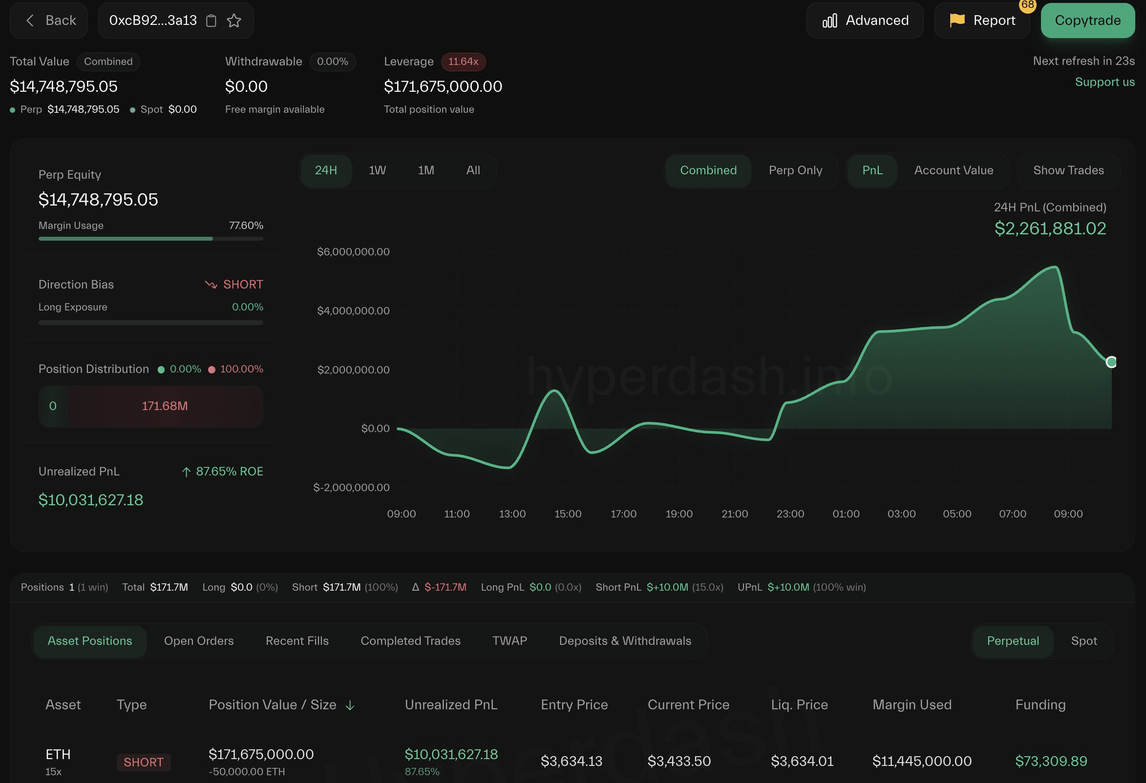Favorite this address with the star icon
The height and width of the screenshot is (783, 1146).
tap(233, 21)
